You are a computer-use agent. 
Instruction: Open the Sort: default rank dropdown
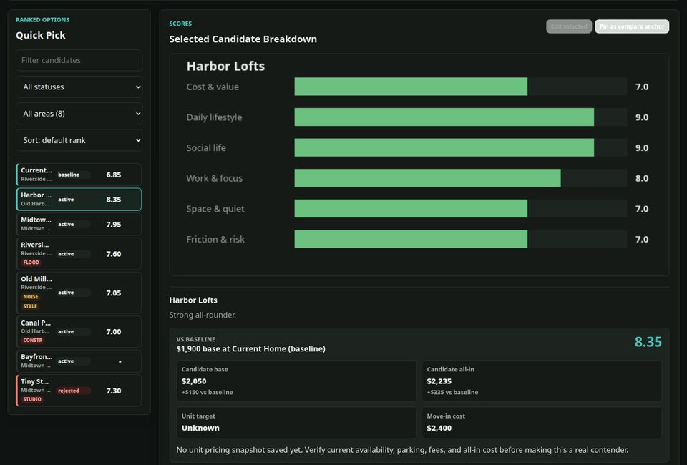[x=79, y=140]
